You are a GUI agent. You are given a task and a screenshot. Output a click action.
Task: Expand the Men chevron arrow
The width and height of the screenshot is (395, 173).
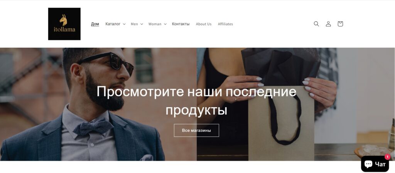click(142, 24)
